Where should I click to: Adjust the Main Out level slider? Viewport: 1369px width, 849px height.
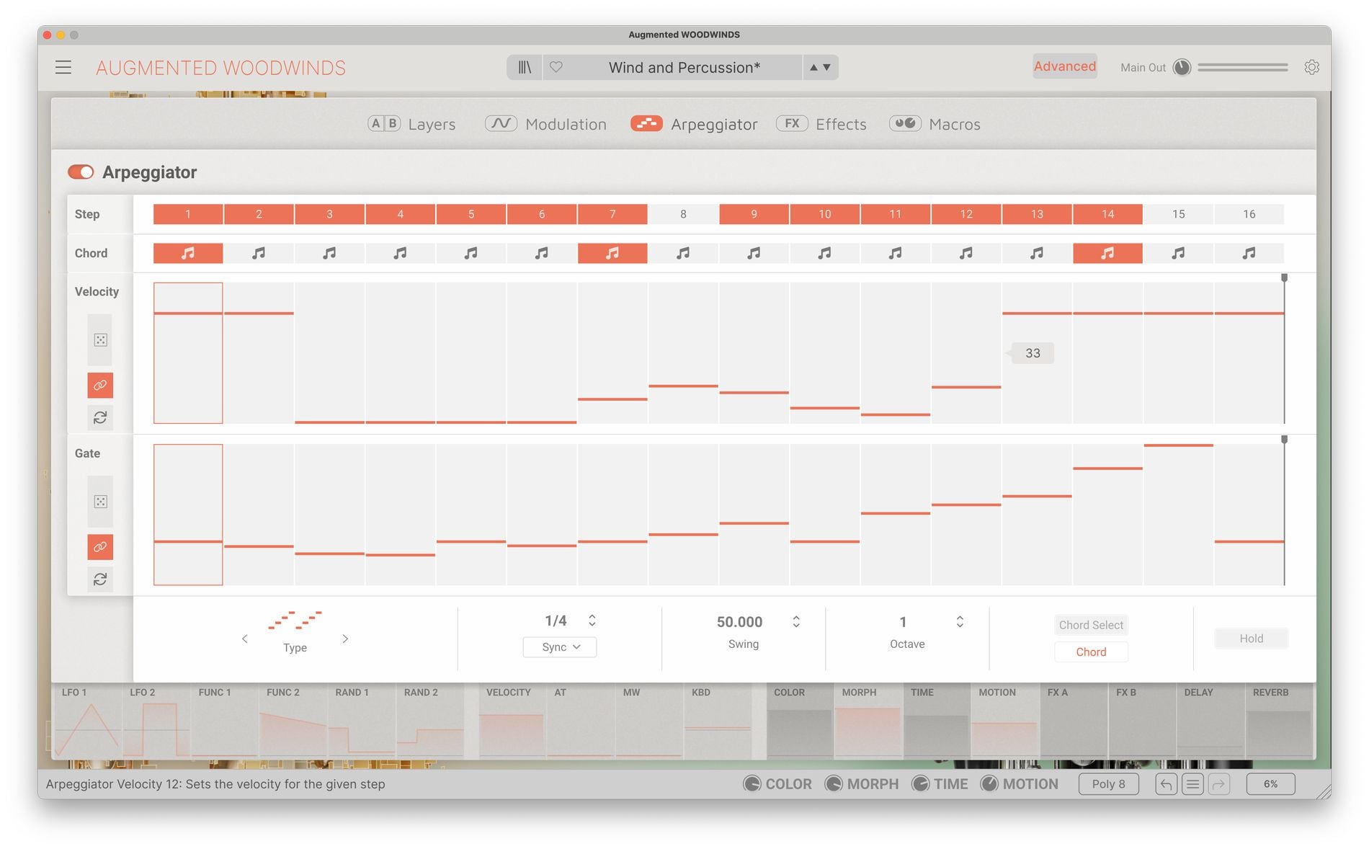click(x=1242, y=67)
